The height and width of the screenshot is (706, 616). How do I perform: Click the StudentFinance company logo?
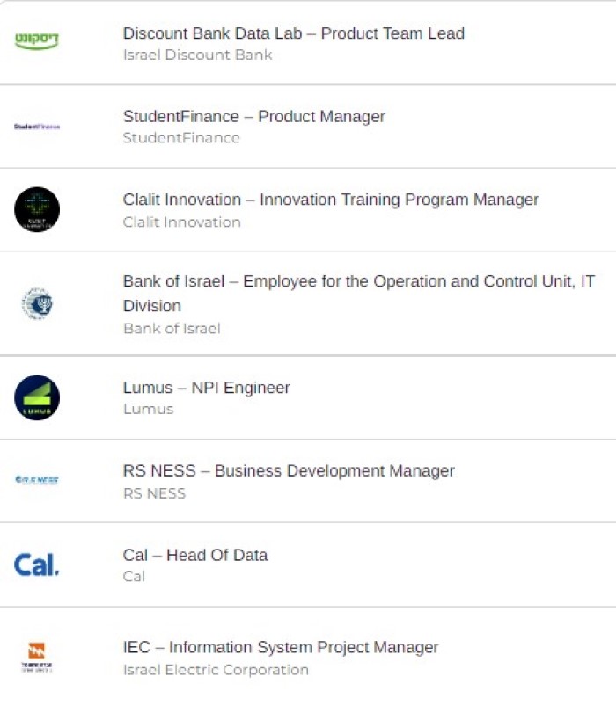coord(37,127)
